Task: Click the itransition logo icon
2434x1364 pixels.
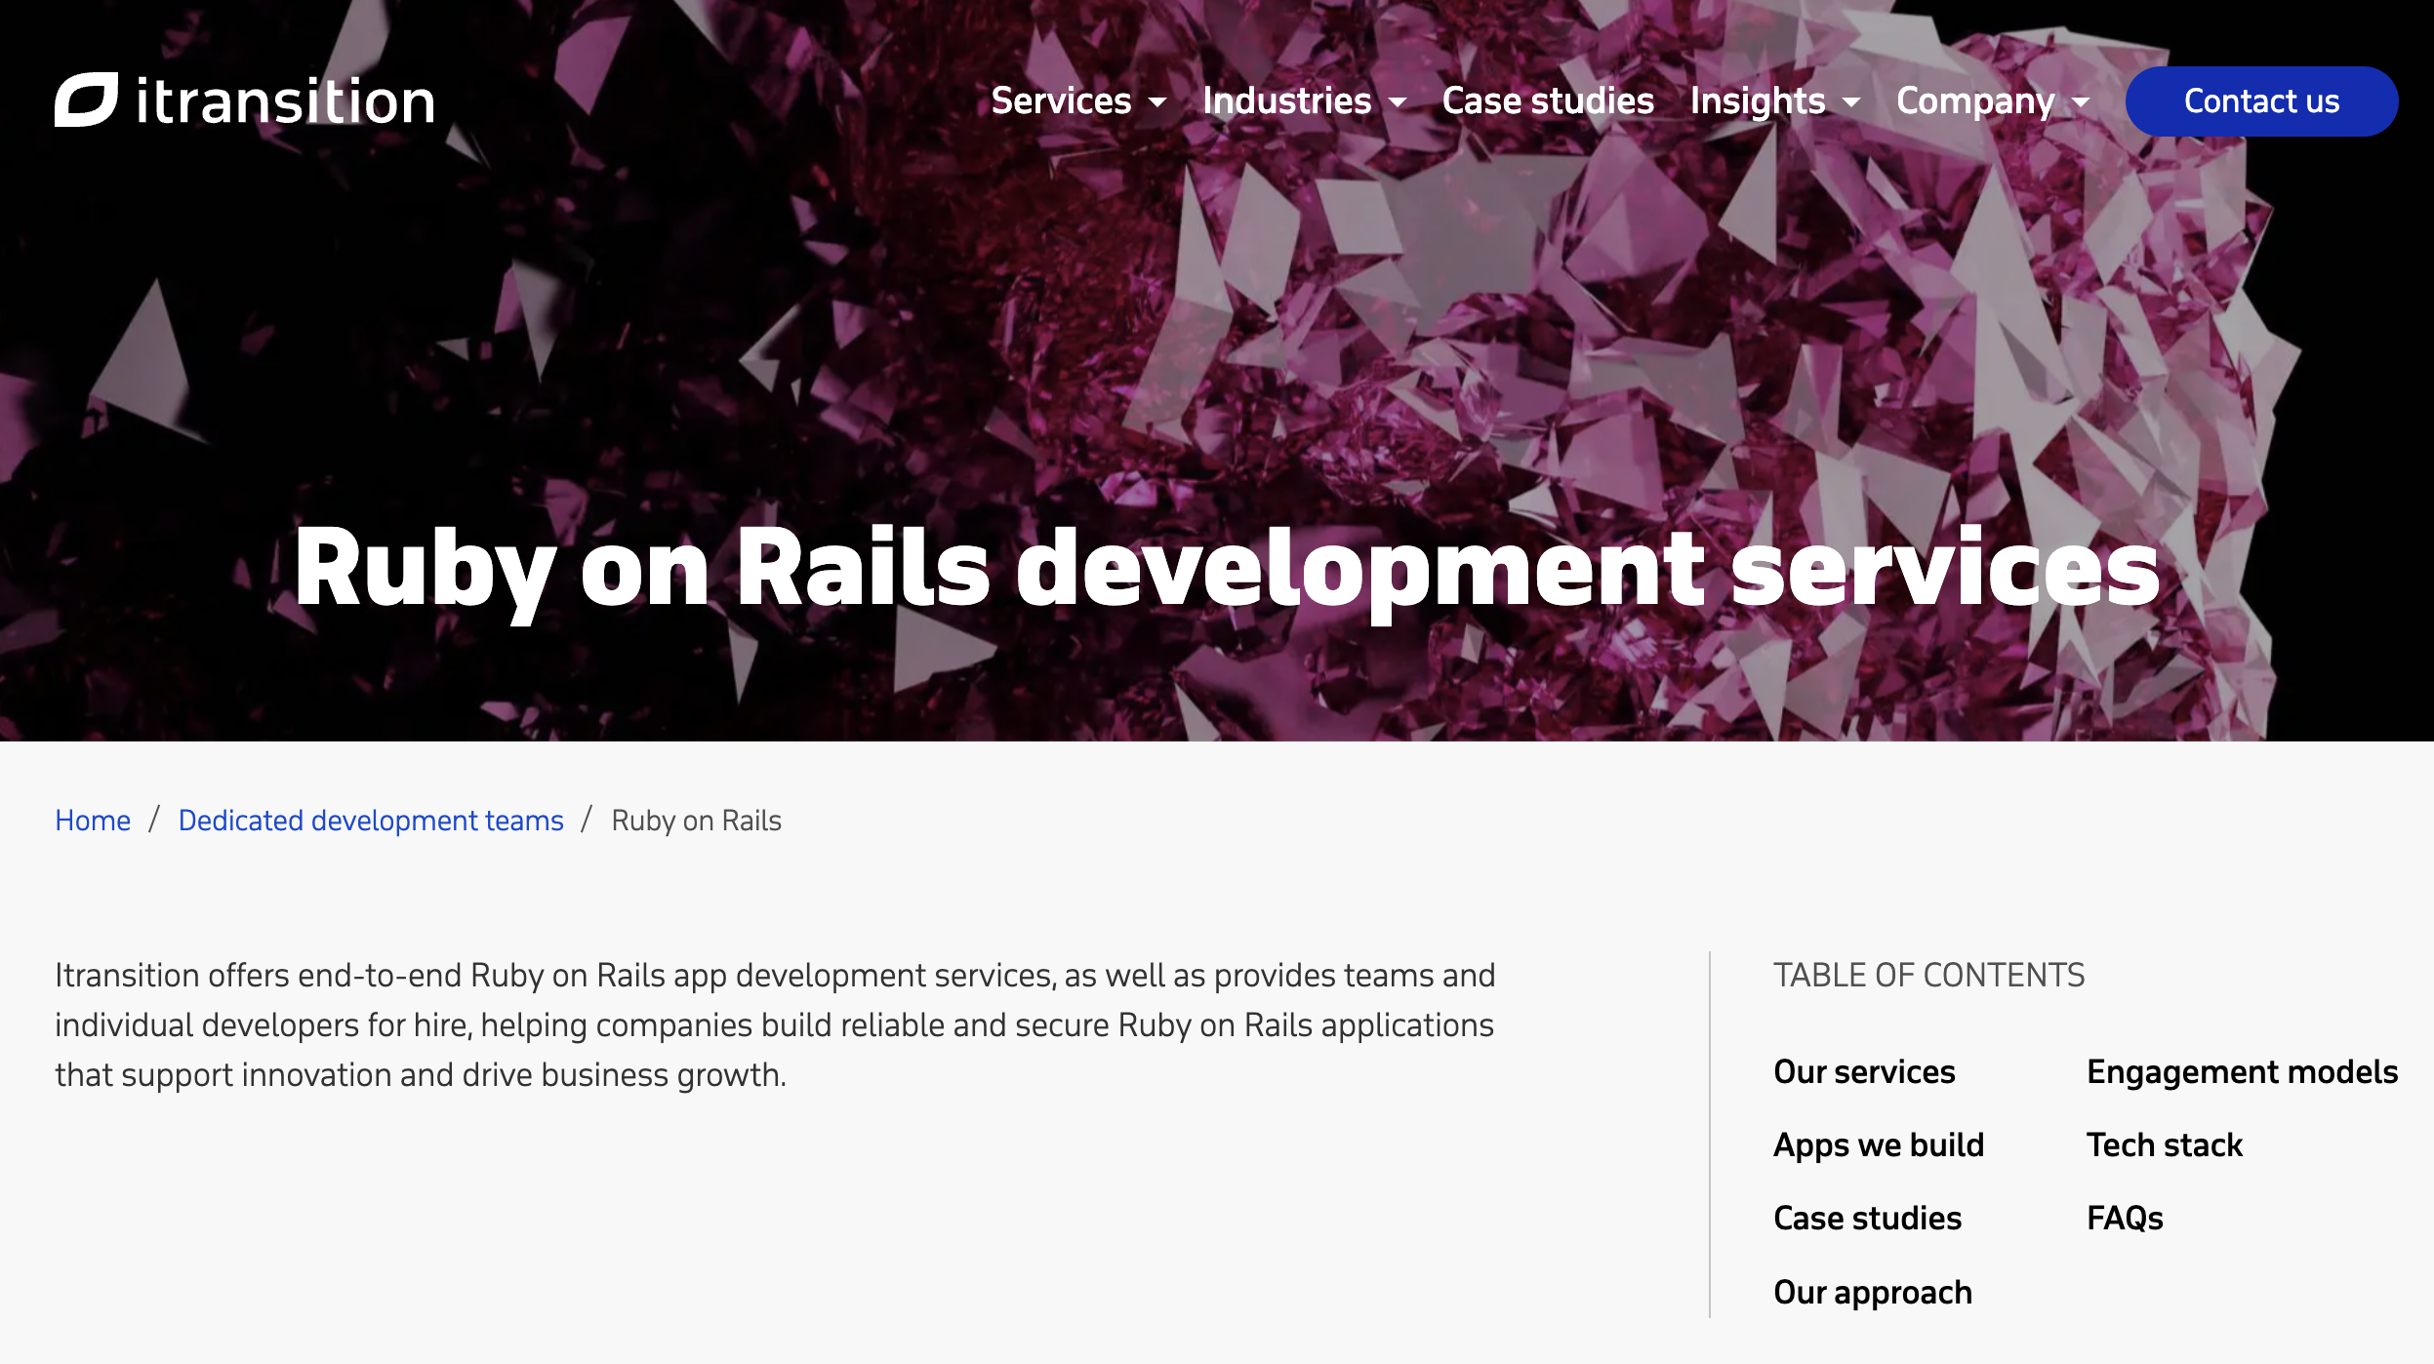Action: (x=86, y=100)
